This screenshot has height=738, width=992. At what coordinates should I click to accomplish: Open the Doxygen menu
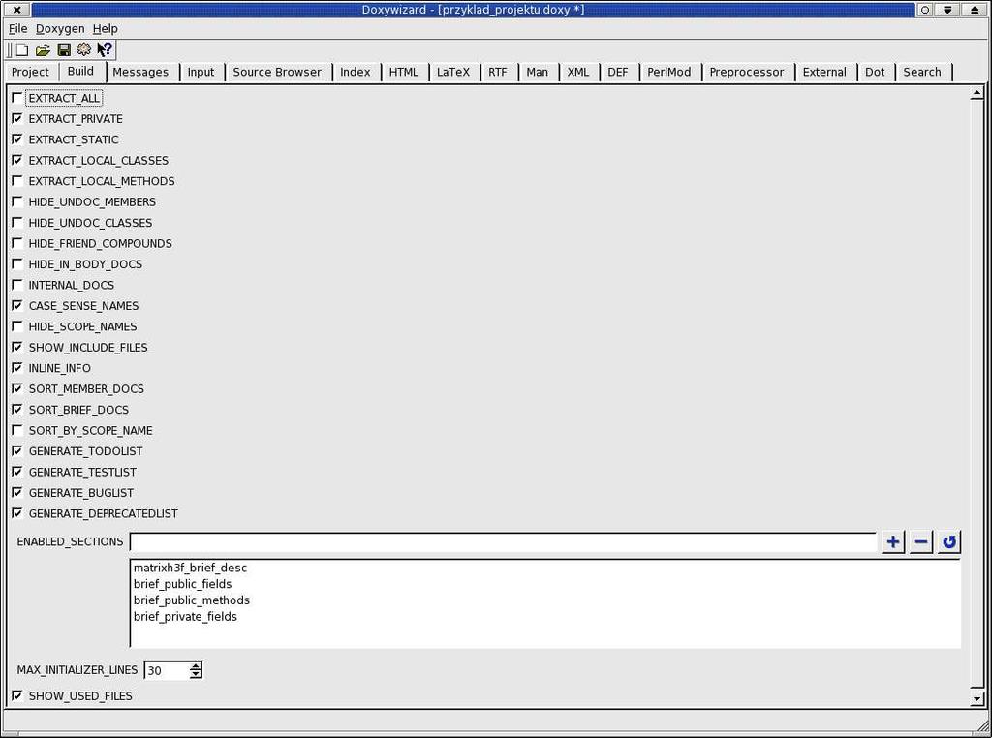tap(60, 28)
